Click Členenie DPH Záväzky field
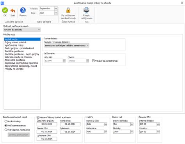 148,132
